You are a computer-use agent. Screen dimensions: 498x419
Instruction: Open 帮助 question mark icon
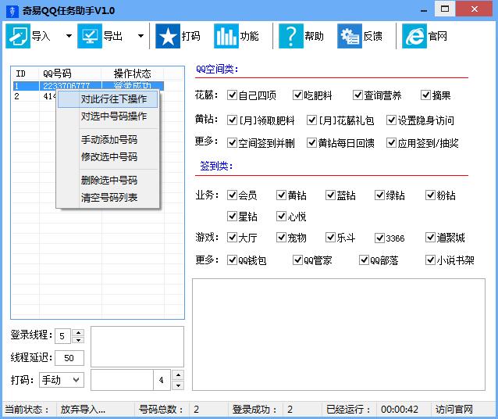pyautogui.click(x=290, y=37)
